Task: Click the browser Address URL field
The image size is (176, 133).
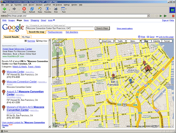Action: click(77, 16)
